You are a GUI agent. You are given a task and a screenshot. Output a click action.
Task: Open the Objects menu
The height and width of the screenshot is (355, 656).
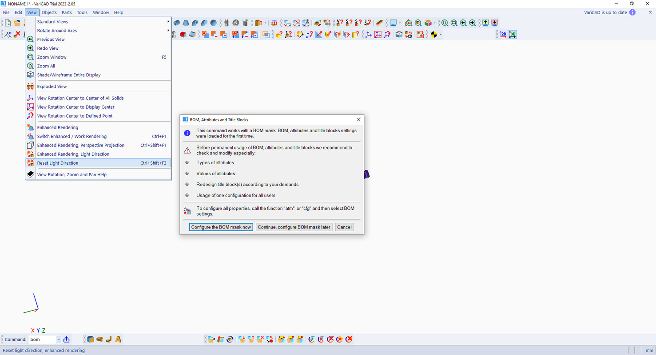49,12
